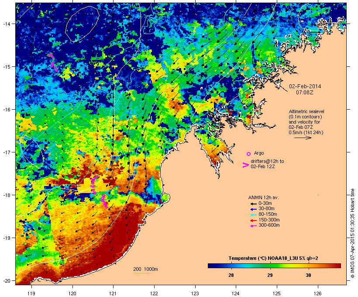Click the IMOS copyright timestamp text
Viewport: 358px width, 297px height.
tap(352, 233)
